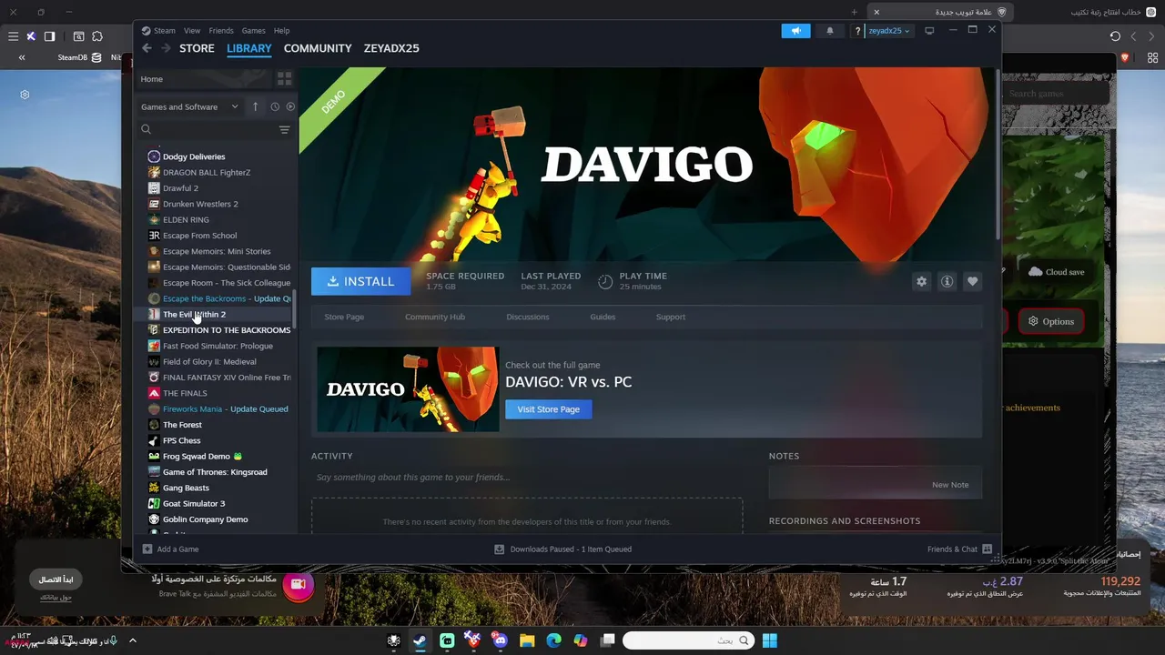The image size is (1165, 655).
Task: Toggle ready-to-play filter icon
Action: pos(290,106)
